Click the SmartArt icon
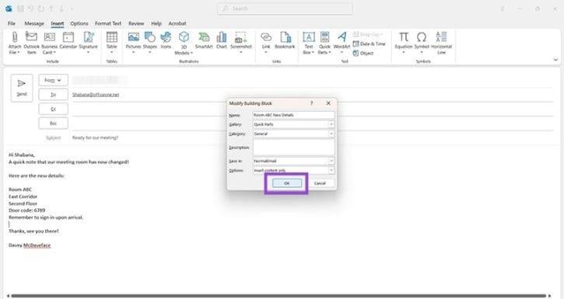Viewport: 564px width, 299px height. [204, 37]
